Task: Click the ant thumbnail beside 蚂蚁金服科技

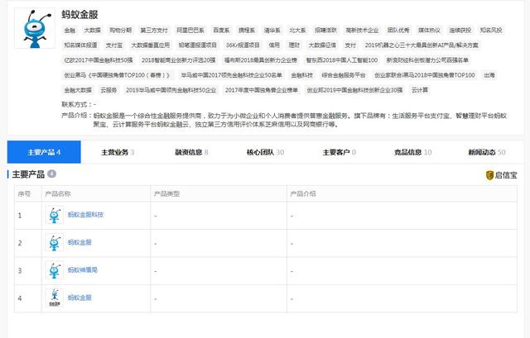Action: [x=55, y=215]
